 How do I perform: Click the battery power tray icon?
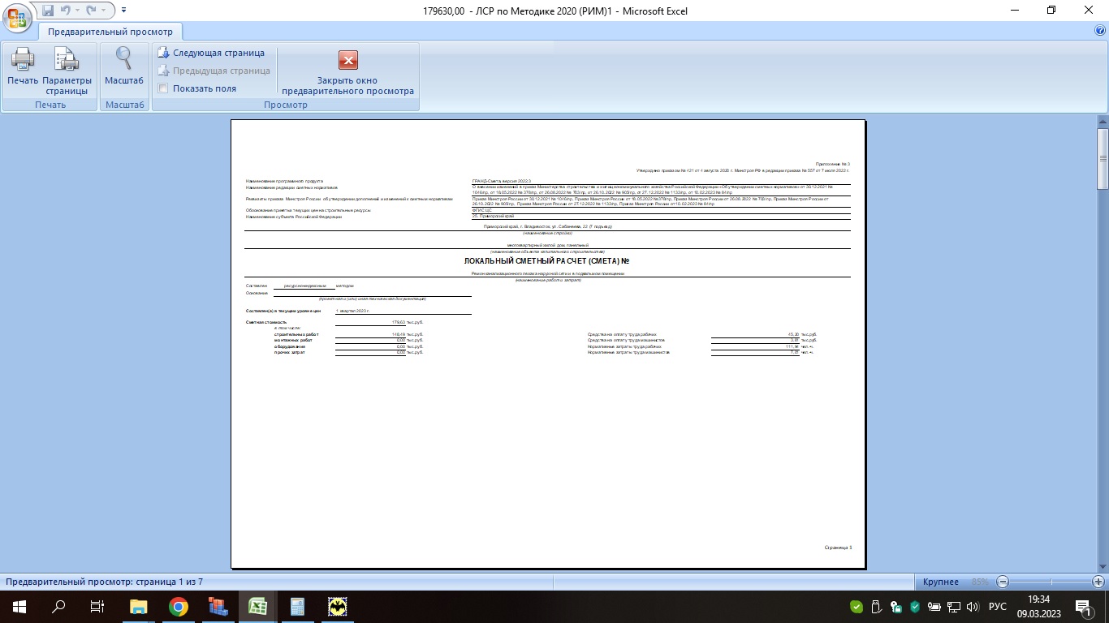[934, 607]
